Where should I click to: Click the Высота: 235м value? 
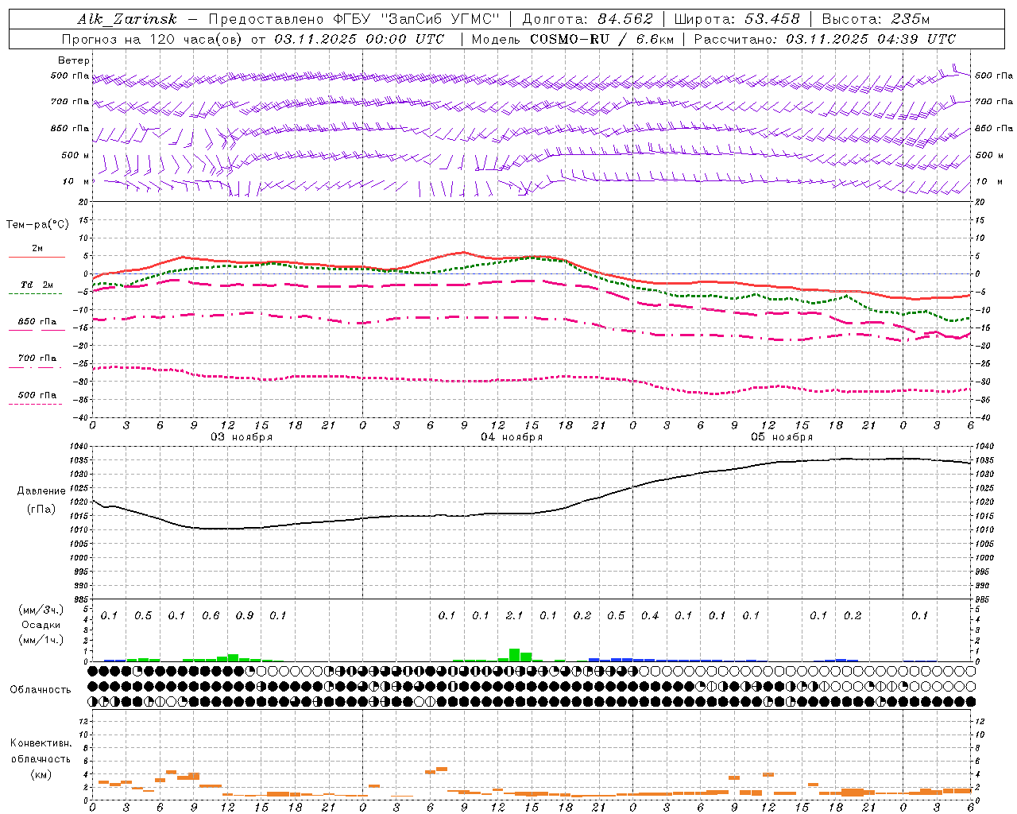tap(875, 19)
